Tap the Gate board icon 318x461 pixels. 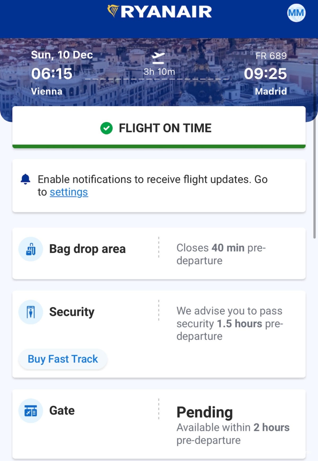pos(31,411)
